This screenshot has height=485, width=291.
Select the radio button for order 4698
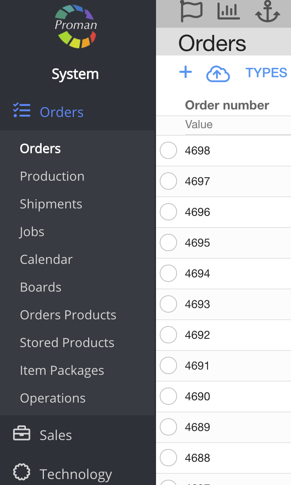168,151
